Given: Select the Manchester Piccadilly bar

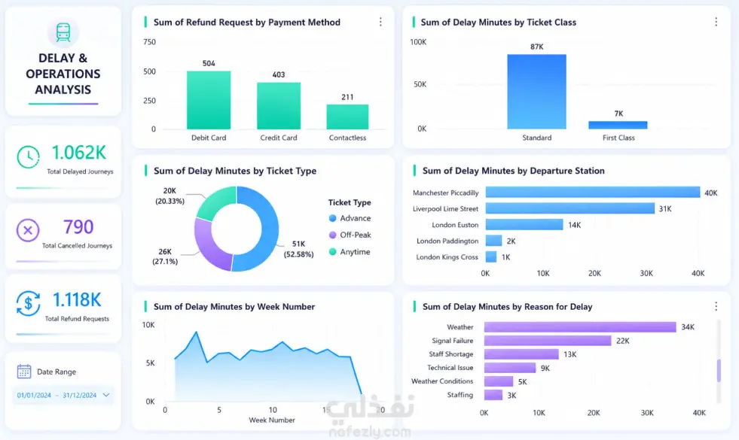Looking at the screenshot, I should [x=593, y=193].
